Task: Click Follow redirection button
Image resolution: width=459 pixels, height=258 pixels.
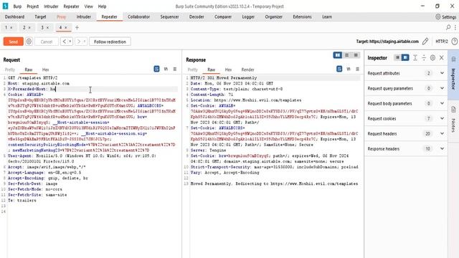Action: point(110,42)
